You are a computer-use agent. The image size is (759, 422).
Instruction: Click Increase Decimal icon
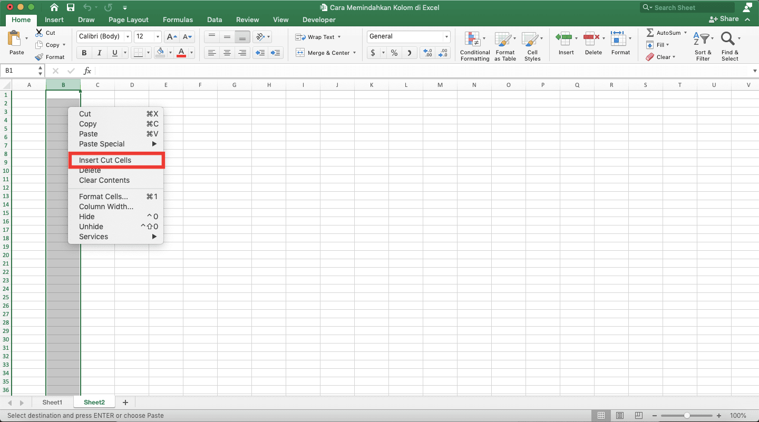click(x=428, y=53)
